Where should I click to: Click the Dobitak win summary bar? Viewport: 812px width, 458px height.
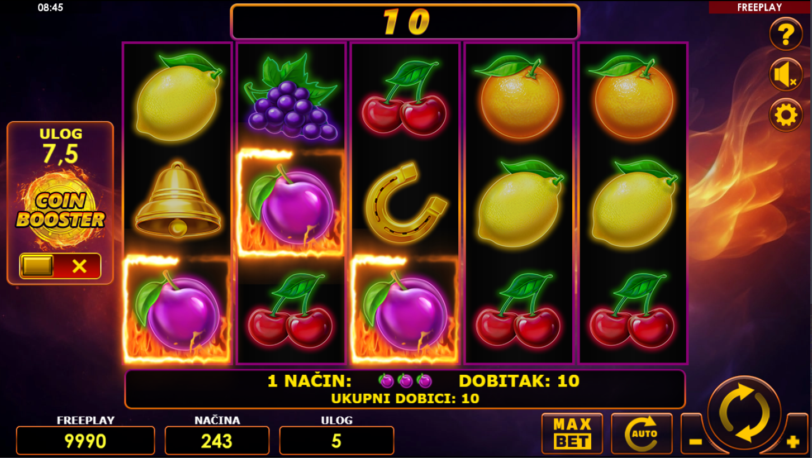[x=405, y=389]
